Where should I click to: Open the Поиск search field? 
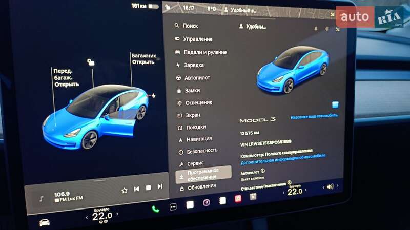pos(187,26)
